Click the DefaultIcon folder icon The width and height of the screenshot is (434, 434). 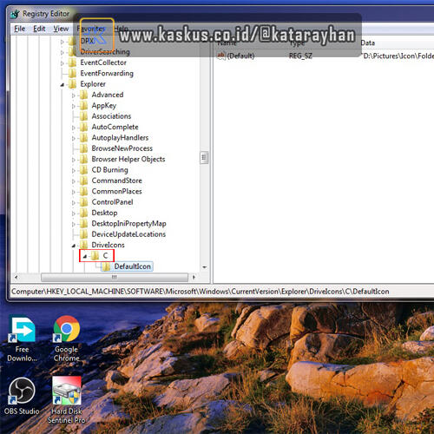[x=106, y=266]
